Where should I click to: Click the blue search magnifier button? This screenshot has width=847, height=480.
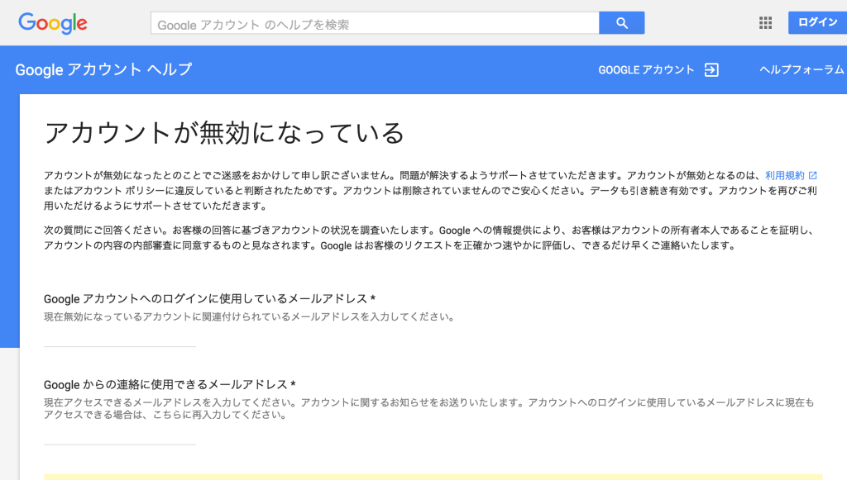click(622, 22)
